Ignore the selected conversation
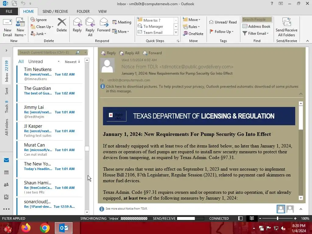The image size is (312, 234). click(39, 20)
